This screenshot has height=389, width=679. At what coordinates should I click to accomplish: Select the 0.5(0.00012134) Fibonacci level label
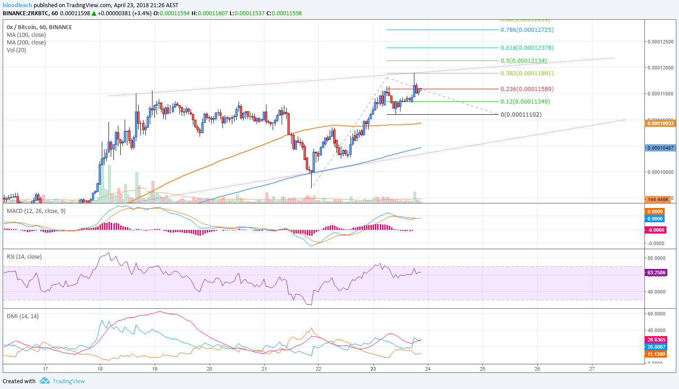(524, 61)
